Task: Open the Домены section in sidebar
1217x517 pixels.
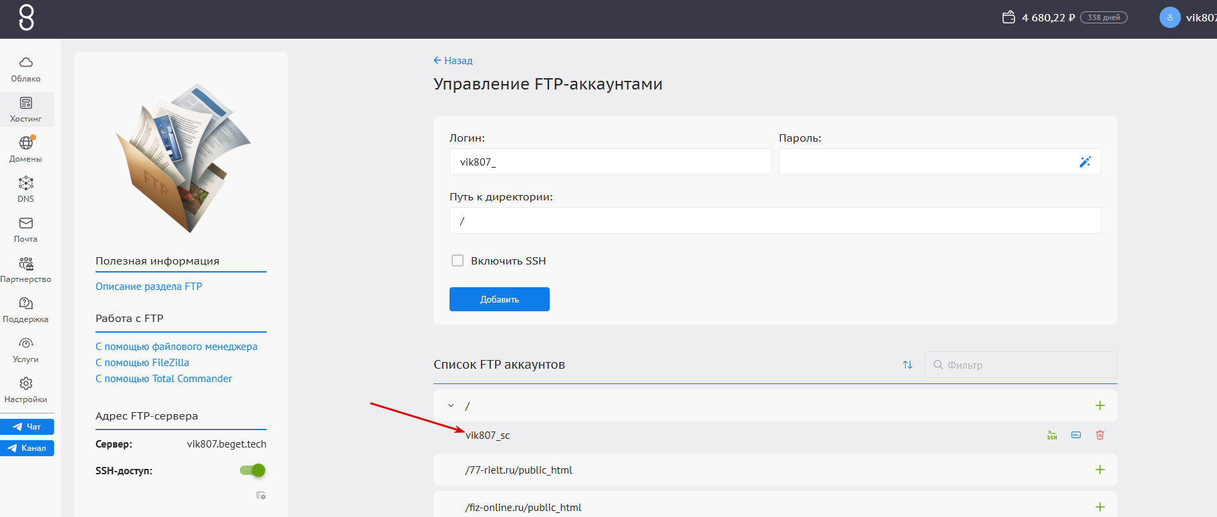Action: click(26, 150)
